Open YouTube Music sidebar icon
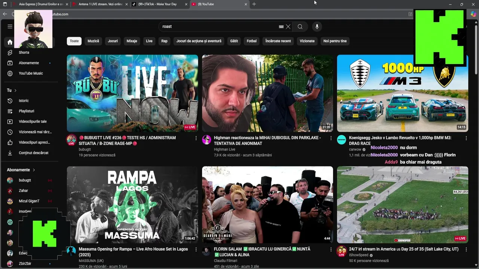479x269 pixels. (x=10, y=73)
